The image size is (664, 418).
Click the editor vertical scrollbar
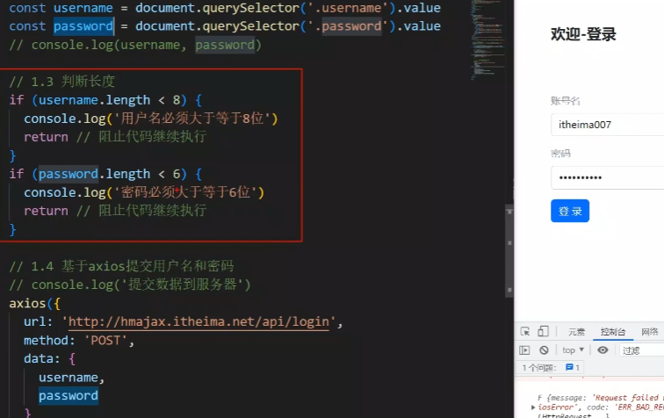point(509,250)
